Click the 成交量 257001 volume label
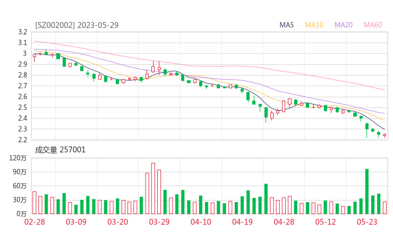Viewport: 393px width, 234px height. 60,150
